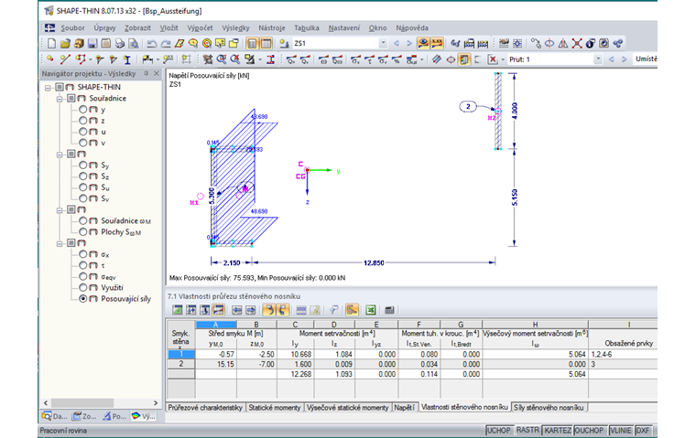
Task: Switch to Průřezové charakteristiky tab
Action: [x=205, y=408]
